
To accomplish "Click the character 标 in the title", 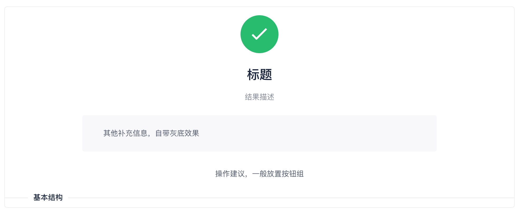I will tap(253, 75).
